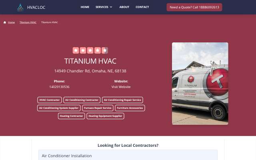Viewport: 256px width, 160px height.
Task: Click the Looking for Local Contractors heading
Action: [128, 145]
